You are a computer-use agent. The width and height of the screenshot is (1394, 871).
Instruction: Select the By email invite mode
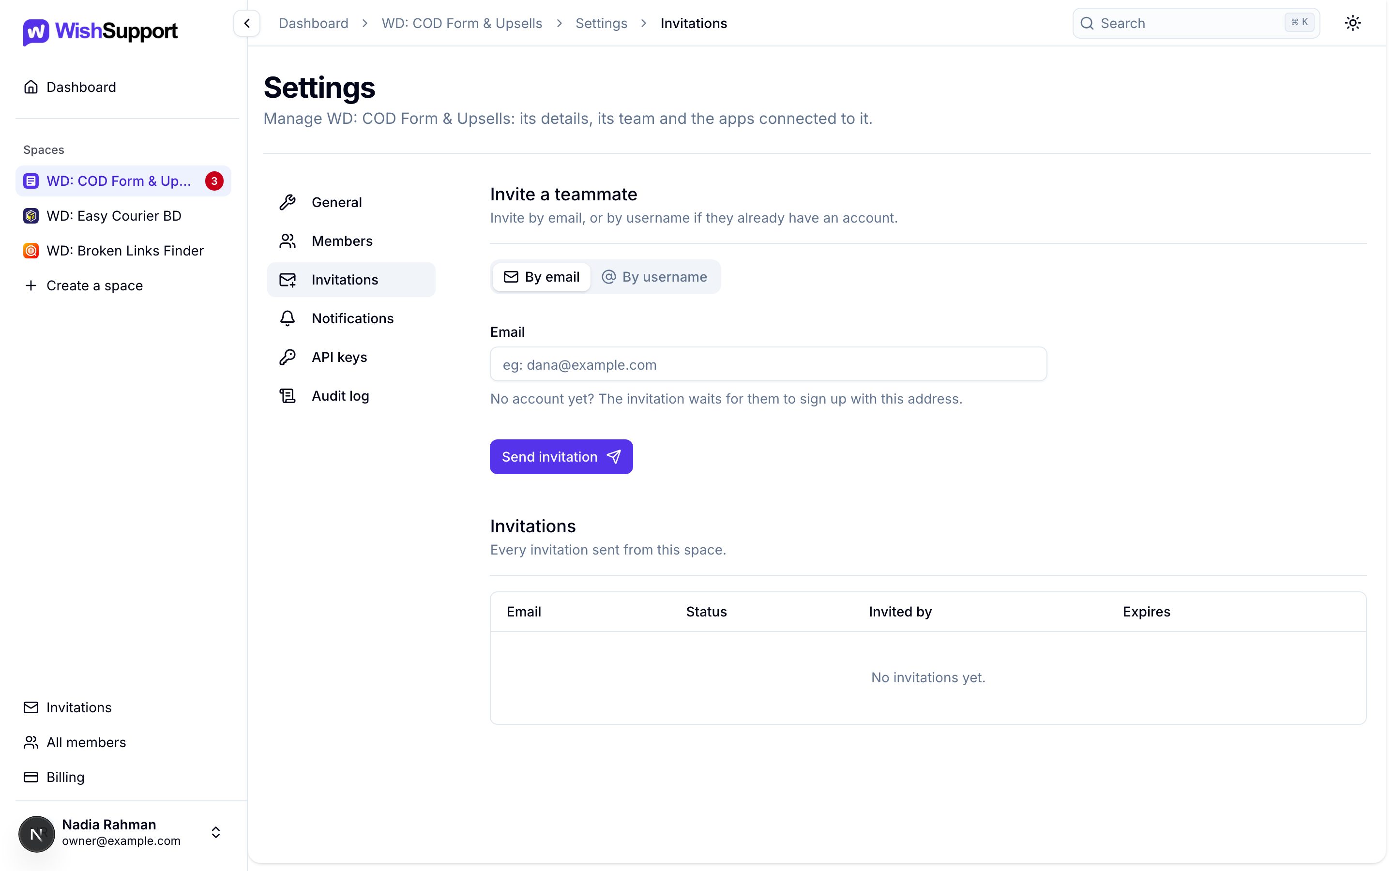pos(542,277)
